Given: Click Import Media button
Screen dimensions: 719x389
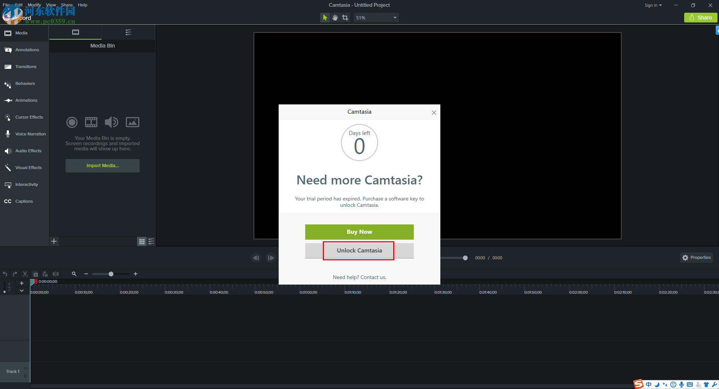Looking at the screenshot, I should click(103, 166).
